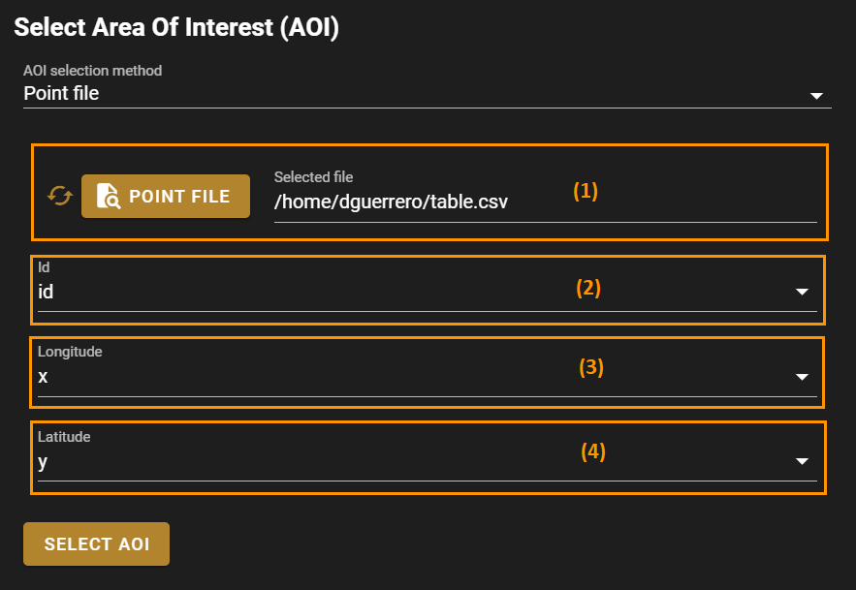Click the 'id' value in Id field
This screenshot has width=856, height=590.
(x=46, y=292)
